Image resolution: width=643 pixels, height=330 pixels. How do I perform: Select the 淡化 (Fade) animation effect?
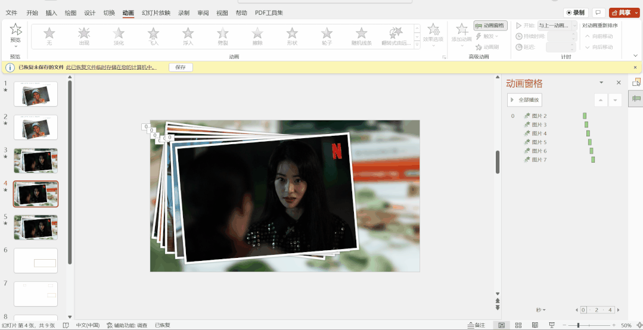(x=119, y=36)
